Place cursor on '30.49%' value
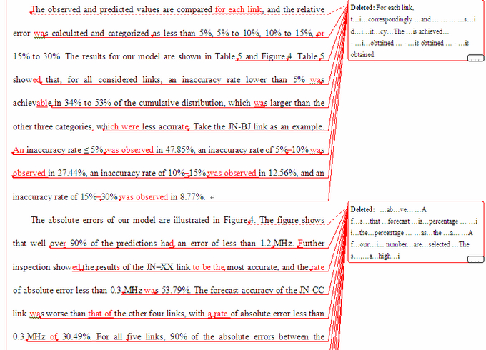The image size is (486, 350). [x=78, y=336]
